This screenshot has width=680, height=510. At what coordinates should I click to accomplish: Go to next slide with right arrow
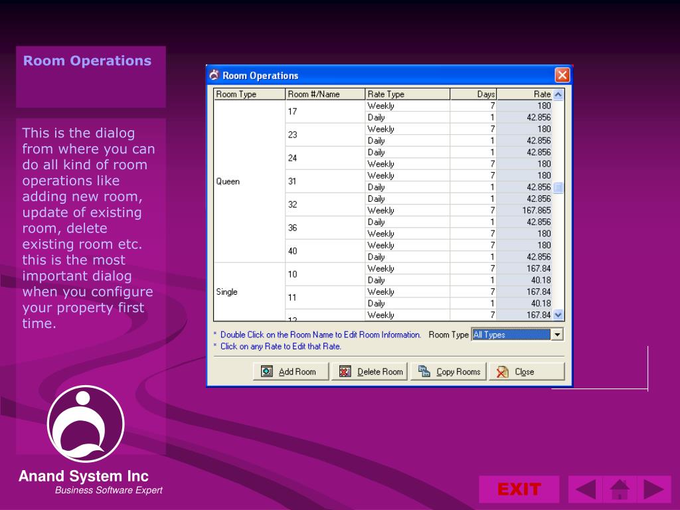(654, 489)
